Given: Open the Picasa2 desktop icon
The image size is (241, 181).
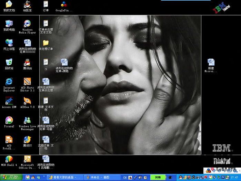Looking at the screenshot, I should click(9, 121).
